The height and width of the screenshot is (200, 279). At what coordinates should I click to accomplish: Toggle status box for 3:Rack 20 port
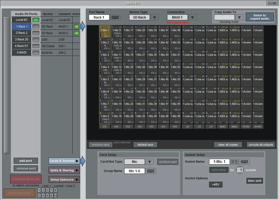point(36,39)
